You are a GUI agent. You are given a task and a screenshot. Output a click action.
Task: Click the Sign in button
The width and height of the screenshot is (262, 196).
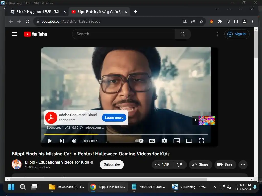pos(237,34)
